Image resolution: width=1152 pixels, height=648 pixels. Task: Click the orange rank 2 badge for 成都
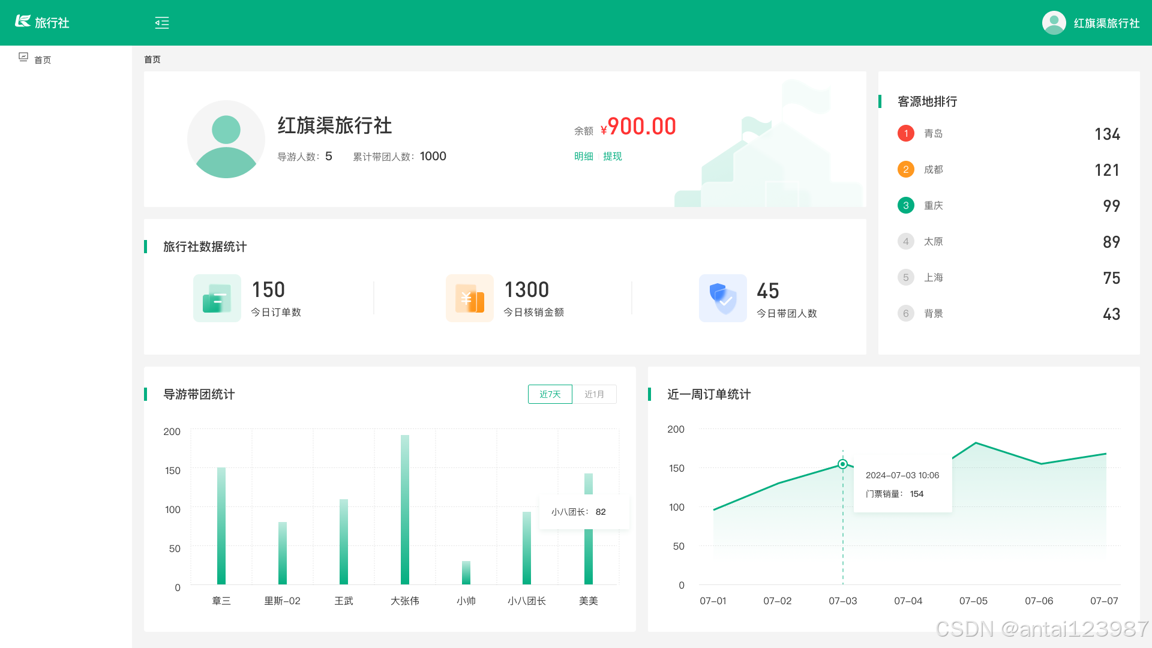(x=905, y=169)
